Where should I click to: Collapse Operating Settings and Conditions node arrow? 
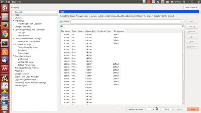coord(13,30)
